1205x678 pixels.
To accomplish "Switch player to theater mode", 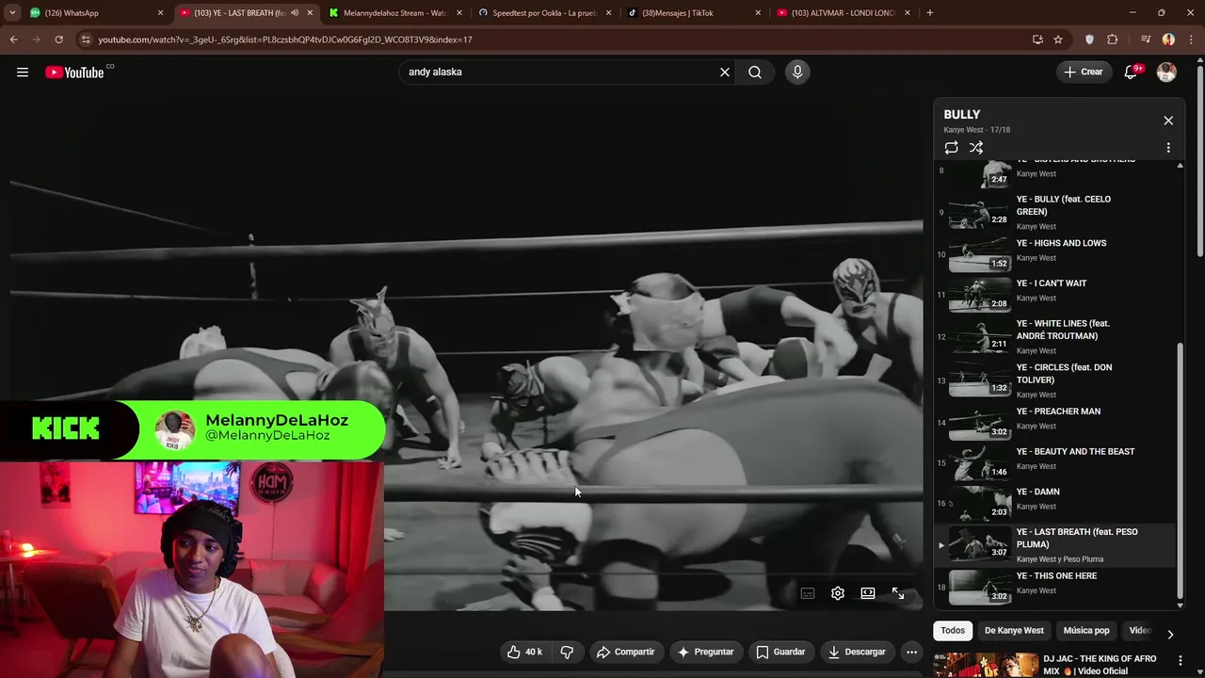I will pyautogui.click(x=868, y=593).
